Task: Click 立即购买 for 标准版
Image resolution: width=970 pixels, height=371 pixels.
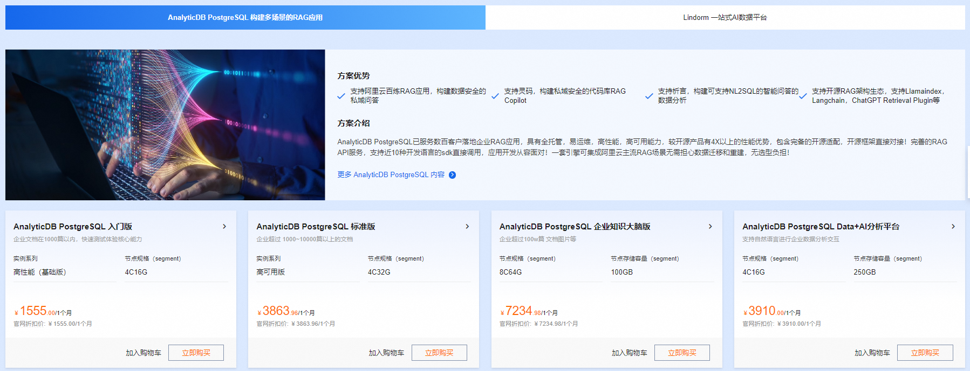Action: point(439,353)
